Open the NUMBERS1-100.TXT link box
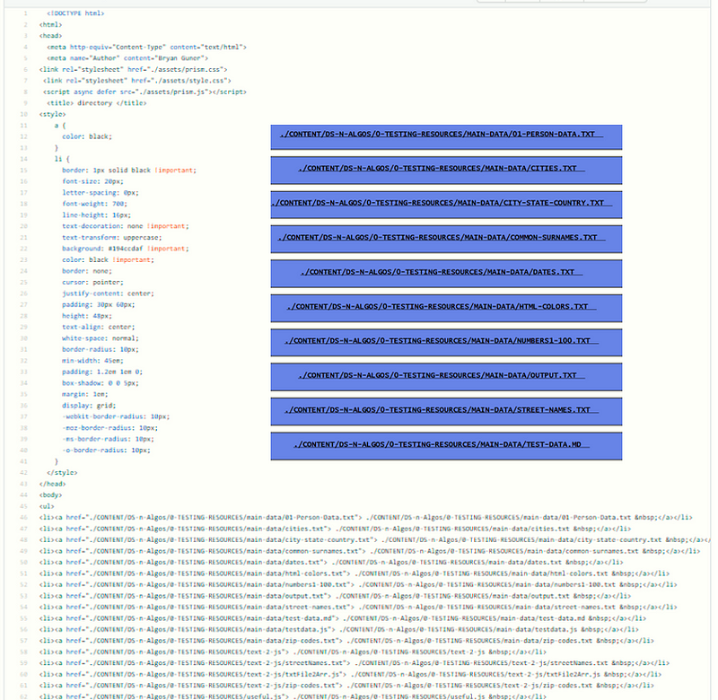 pyautogui.click(x=446, y=342)
